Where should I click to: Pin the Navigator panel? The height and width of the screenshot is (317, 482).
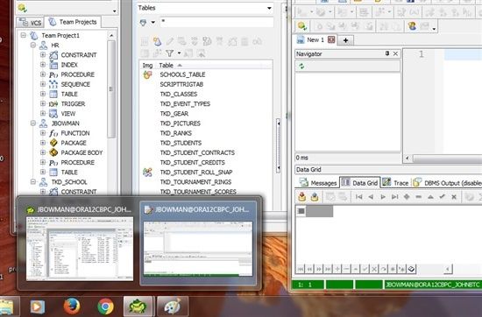[x=387, y=53]
